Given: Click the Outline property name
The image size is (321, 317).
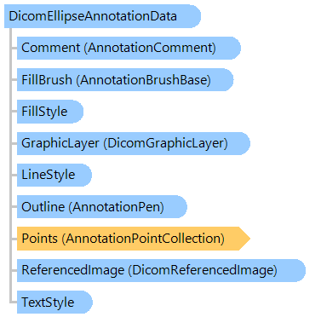Looking at the screenshot, I should pos(43,207).
